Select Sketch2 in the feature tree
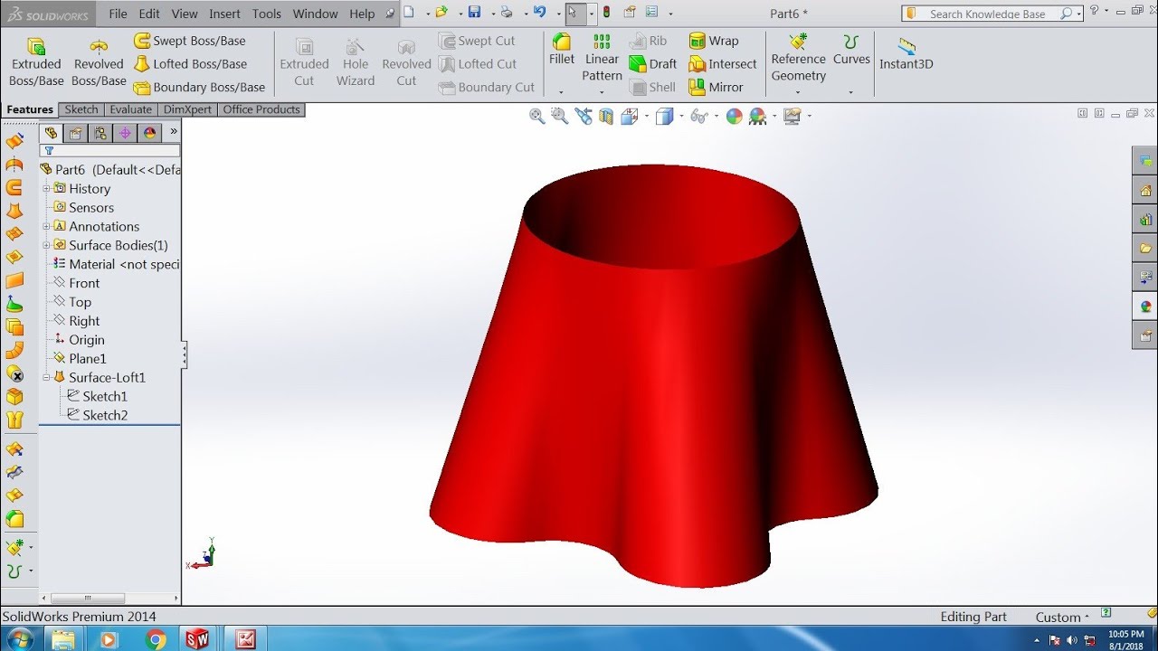 97,415
